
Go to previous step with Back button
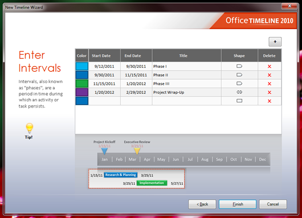pos(202,204)
